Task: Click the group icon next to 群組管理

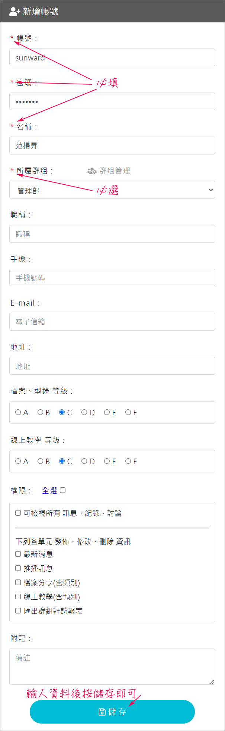Action: pyautogui.click(x=92, y=171)
